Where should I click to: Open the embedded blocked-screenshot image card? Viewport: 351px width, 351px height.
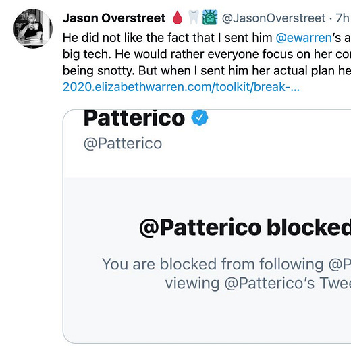pos(207,226)
